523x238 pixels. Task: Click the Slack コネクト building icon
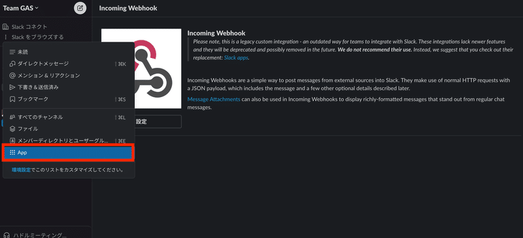5,27
